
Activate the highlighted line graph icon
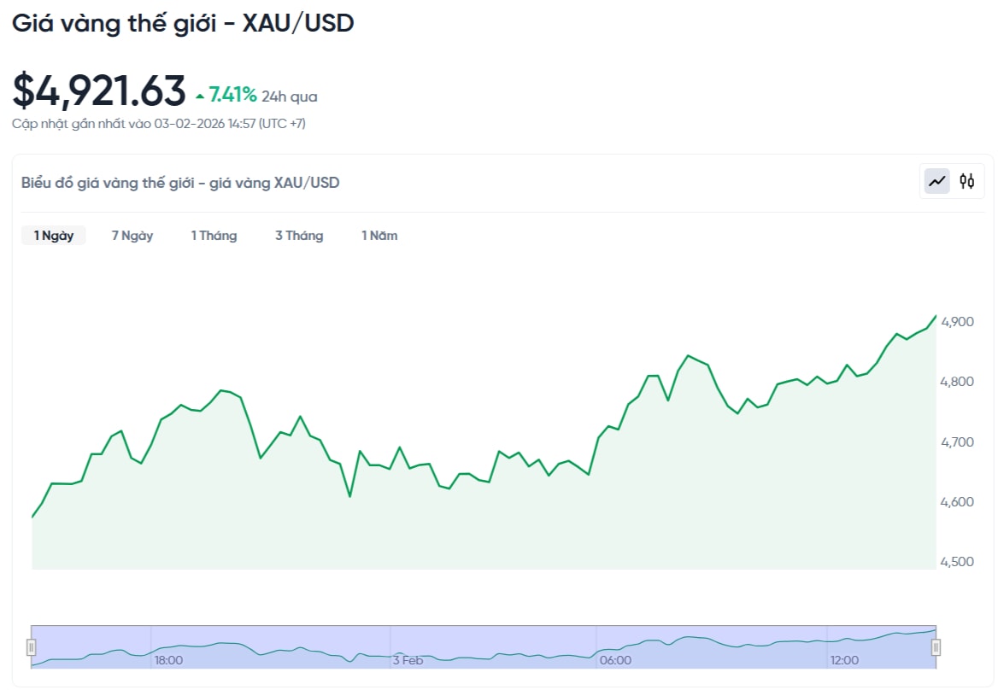937,181
